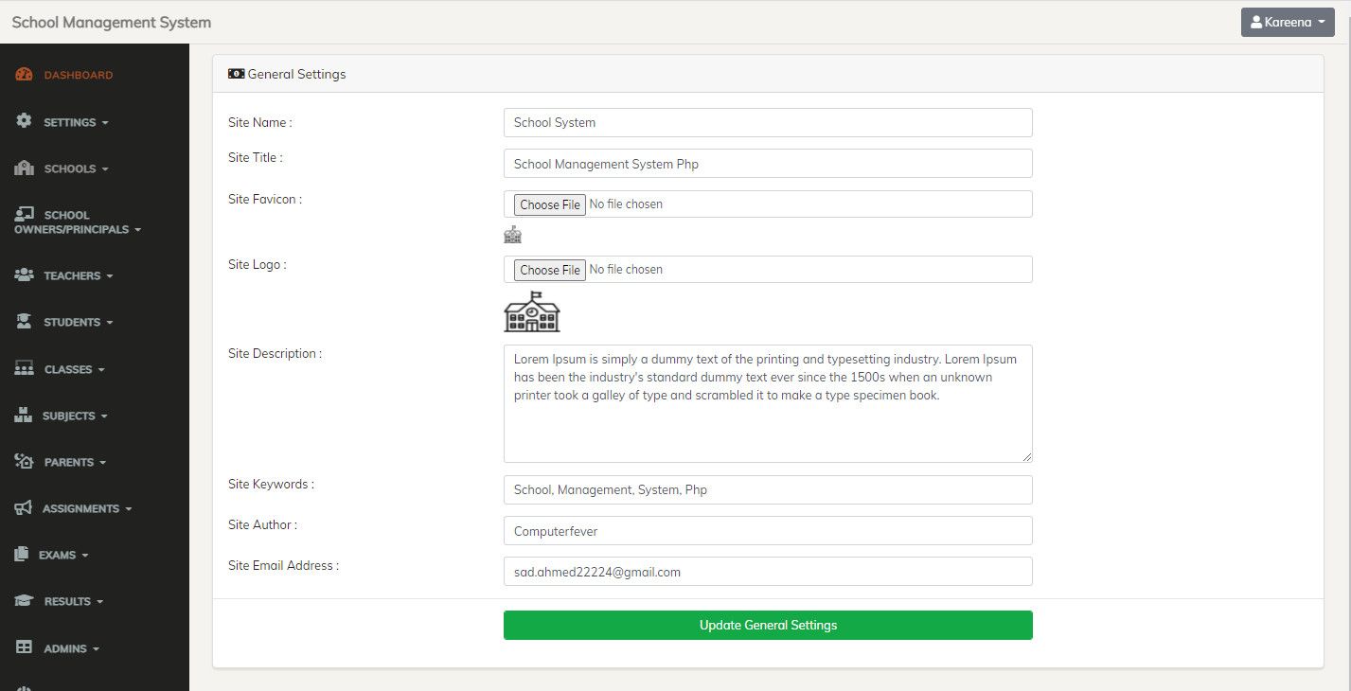Click the current favicon preview image

(x=512, y=235)
